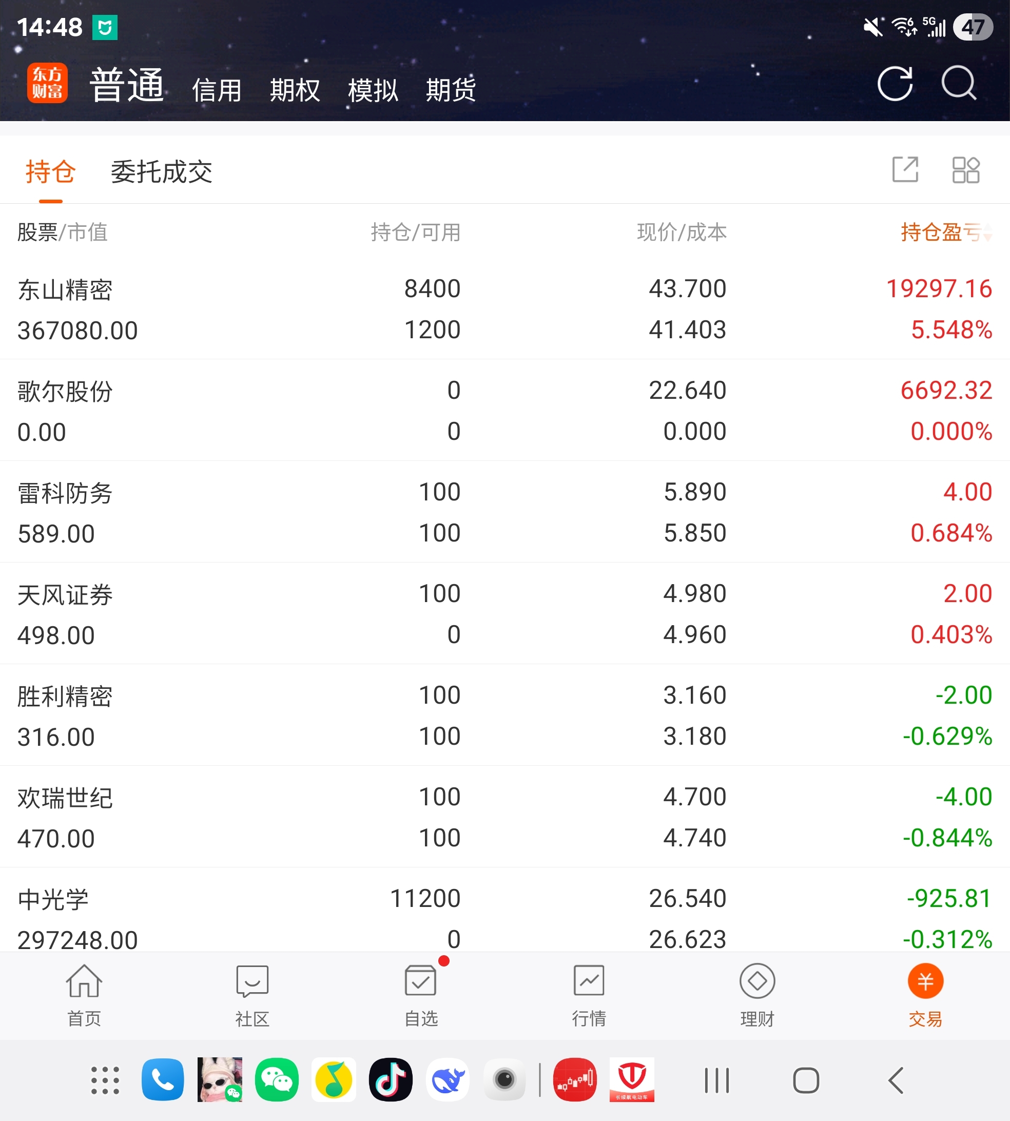This screenshot has width=1010, height=1121.
Task: Launch QQ Music from the dock
Action: pyautogui.click(x=334, y=1079)
